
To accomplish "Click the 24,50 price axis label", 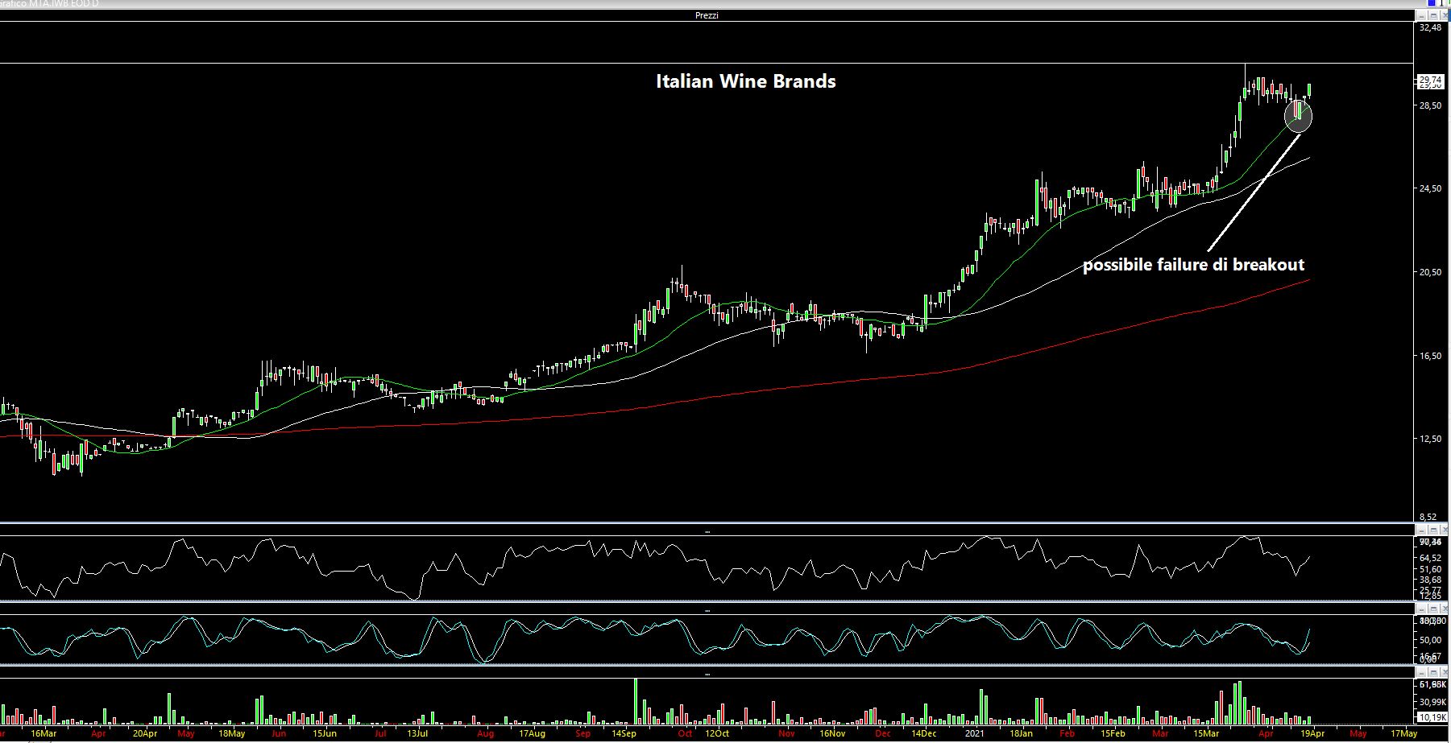I will (x=1430, y=188).
